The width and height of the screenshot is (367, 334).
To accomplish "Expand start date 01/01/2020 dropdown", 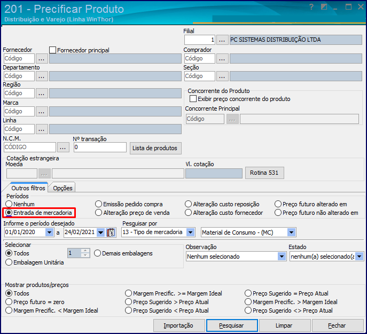I will 49,232.
